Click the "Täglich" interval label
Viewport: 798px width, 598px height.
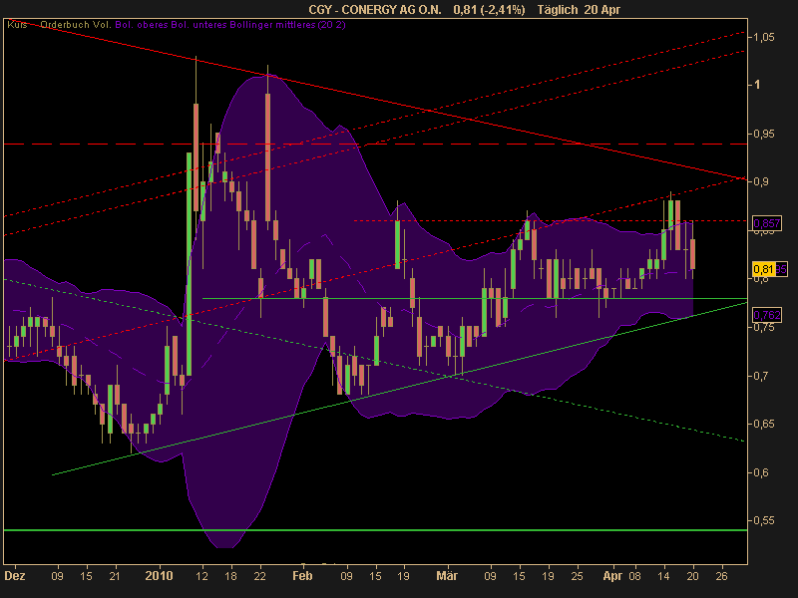(559, 10)
